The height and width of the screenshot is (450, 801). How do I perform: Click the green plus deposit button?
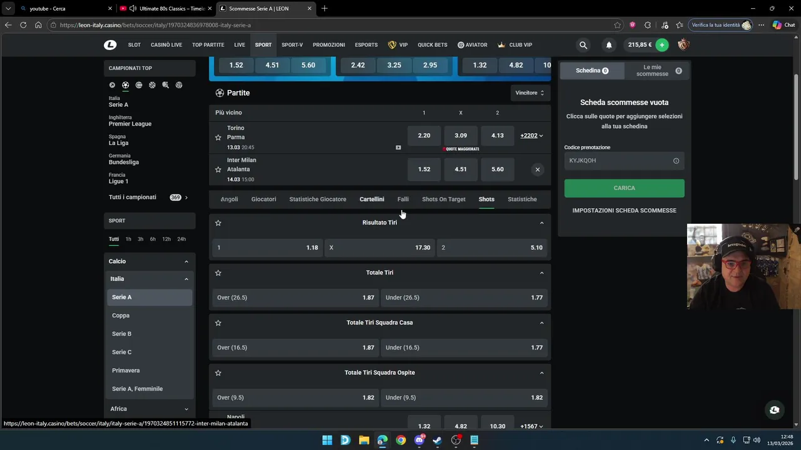coord(661,45)
